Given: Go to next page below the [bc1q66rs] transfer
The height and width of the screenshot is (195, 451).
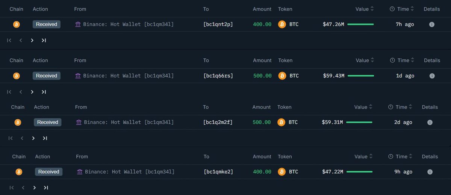Looking at the screenshot, I should coord(32,92).
